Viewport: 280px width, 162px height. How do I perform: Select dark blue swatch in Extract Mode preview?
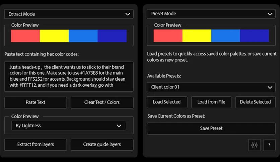coord(112,36)
